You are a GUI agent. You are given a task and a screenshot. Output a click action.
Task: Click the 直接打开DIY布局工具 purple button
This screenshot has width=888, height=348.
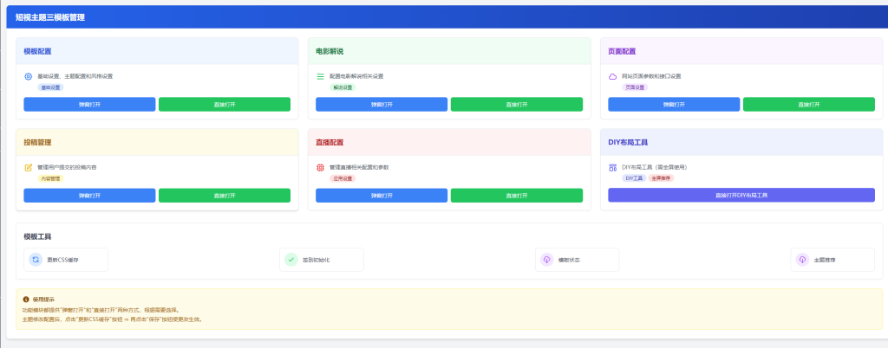point(741,196)
